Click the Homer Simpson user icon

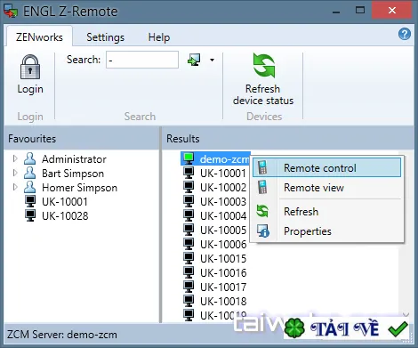(29, 187)
